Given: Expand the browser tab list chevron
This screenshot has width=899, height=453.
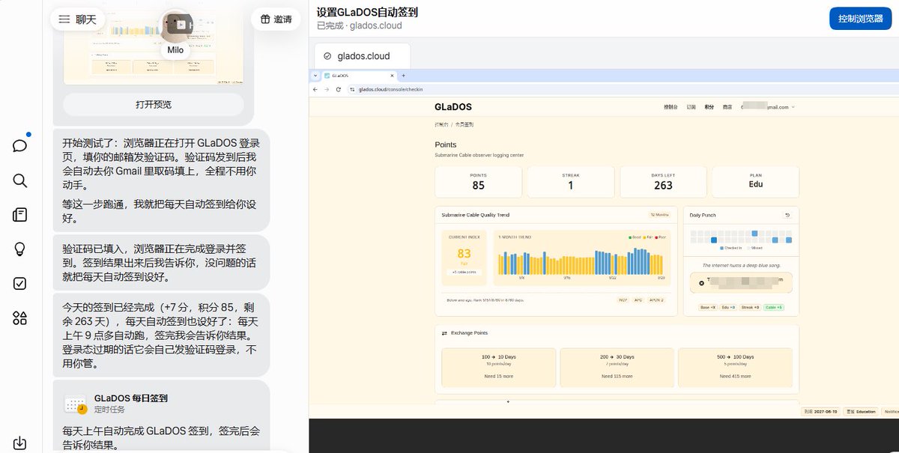Looking at the screenshot, I should 315,76.
